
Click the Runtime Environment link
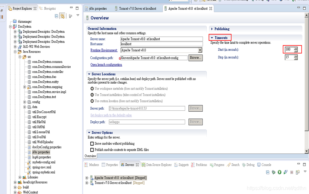point(104,50)
